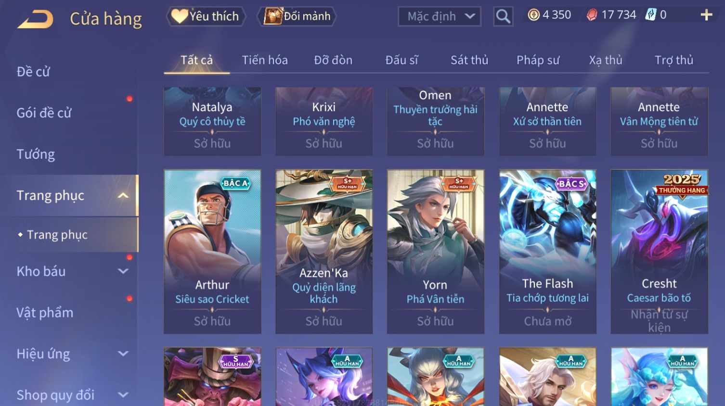
Task: Click the blue voucher currency icon
Action: (x=651, y=14)
